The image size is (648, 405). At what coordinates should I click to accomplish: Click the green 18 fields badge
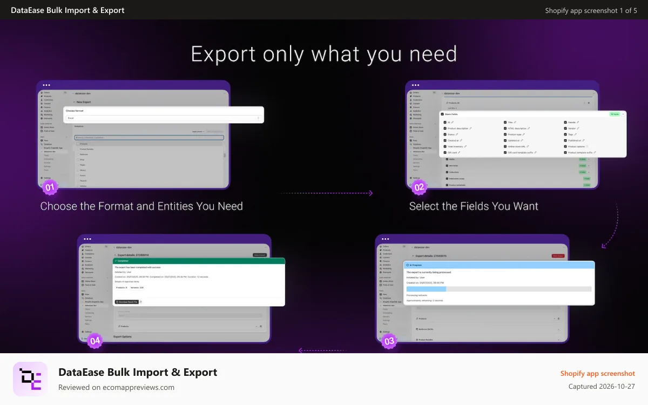point(615,114)
